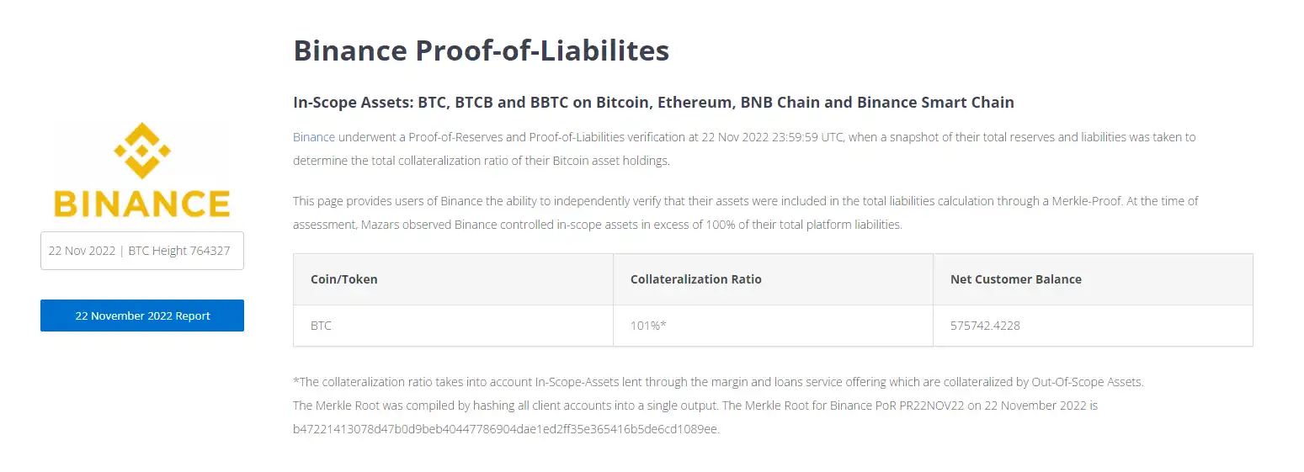Viewport: 1304px width, 472px height.
Task: Click the paragraph about total collateralization ratio
Action: click(x=744, y=148)
